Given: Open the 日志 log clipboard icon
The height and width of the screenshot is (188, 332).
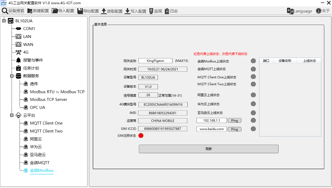Looking at the screenshot, I should pyautogui.click(x=167, y=11).
